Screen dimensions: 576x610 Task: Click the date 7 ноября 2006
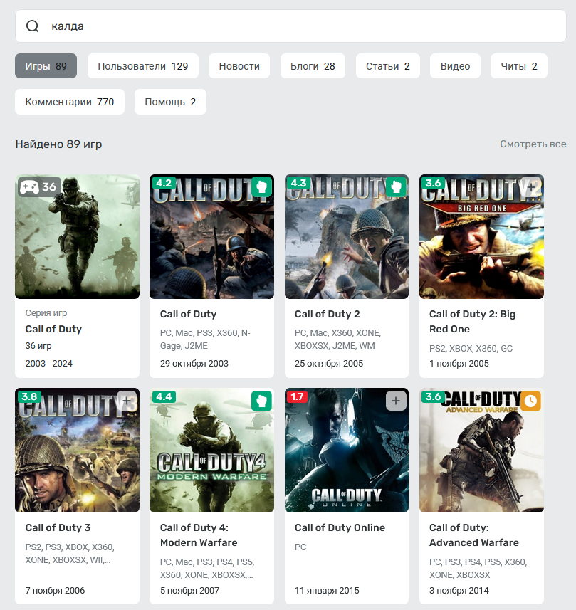coord(55,591)
